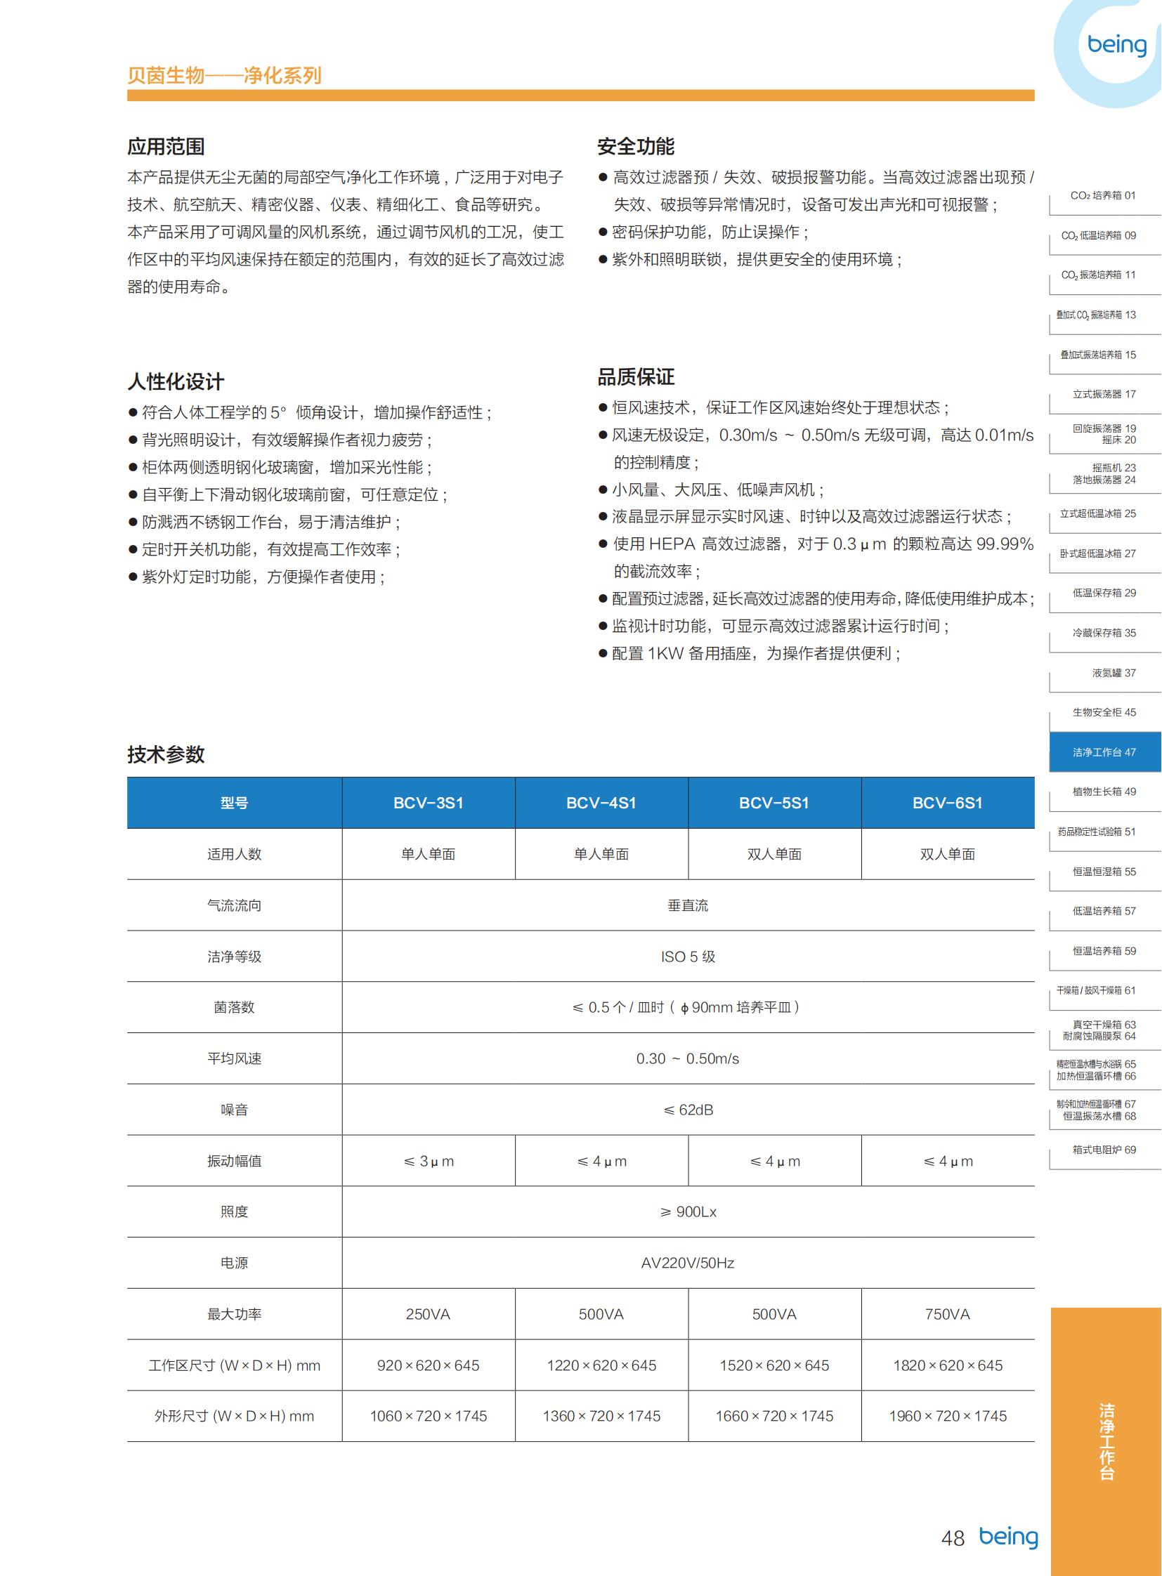1162x1576 pixels.
Task: Select the highlighted 洁净工作台 47 tab
Action: (1104, 752)
